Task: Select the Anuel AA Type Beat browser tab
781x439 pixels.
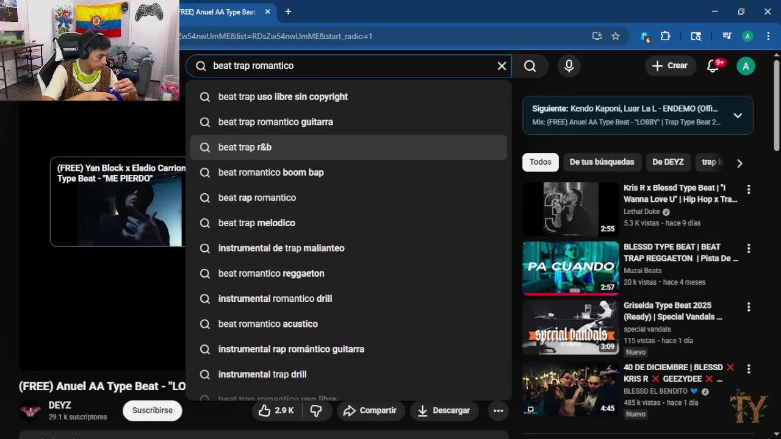Action: click(220, 12)
